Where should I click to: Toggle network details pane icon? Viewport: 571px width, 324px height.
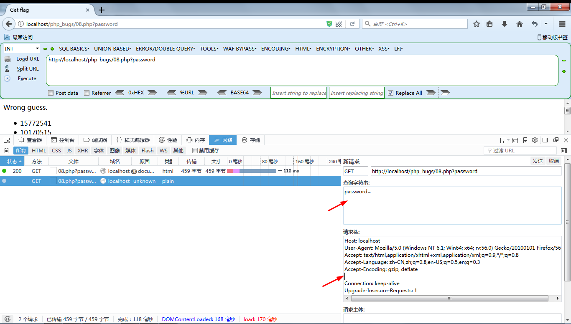click(564, 151)
